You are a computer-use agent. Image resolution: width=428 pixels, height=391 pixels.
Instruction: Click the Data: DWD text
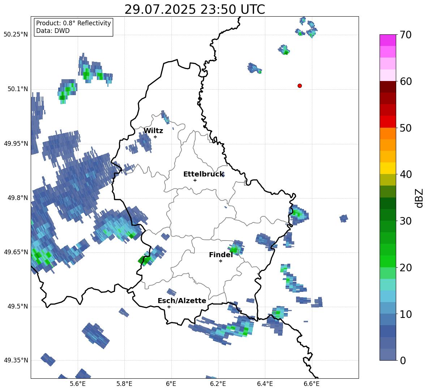click(53, 31)
